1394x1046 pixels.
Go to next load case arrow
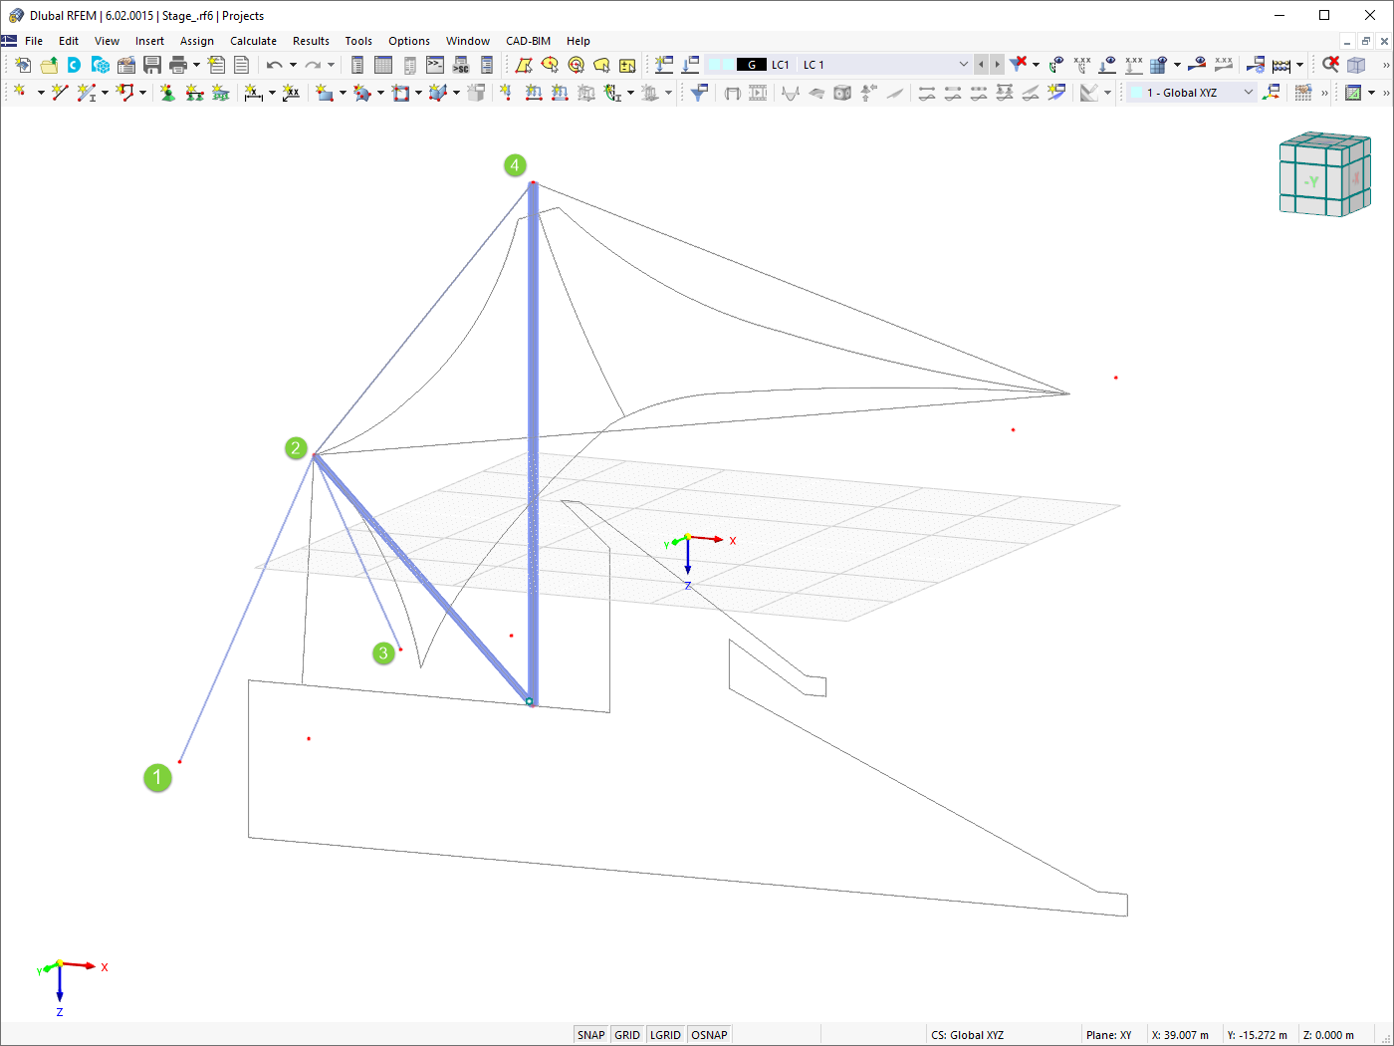point(997,65)
